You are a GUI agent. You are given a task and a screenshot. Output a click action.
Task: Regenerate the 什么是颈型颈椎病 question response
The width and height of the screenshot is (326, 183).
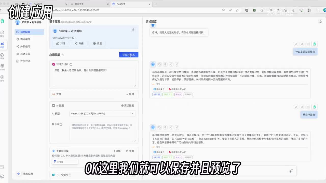[302, 44]
